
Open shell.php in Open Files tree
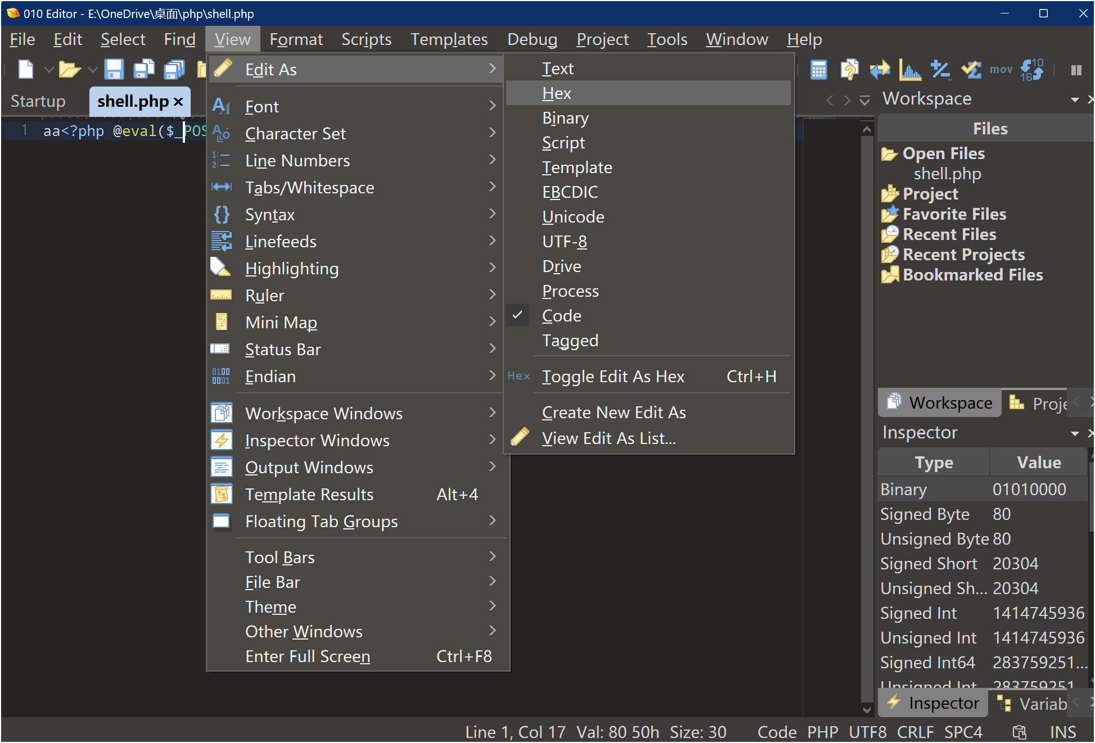(947, 174)
